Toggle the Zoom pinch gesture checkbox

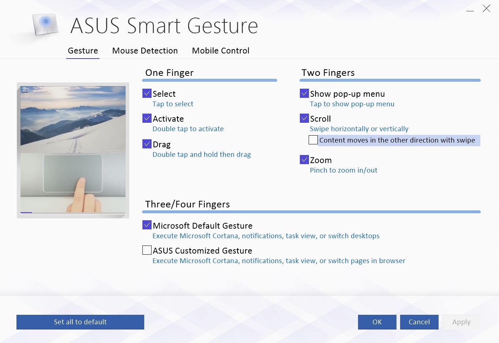[x=304, y=160]
